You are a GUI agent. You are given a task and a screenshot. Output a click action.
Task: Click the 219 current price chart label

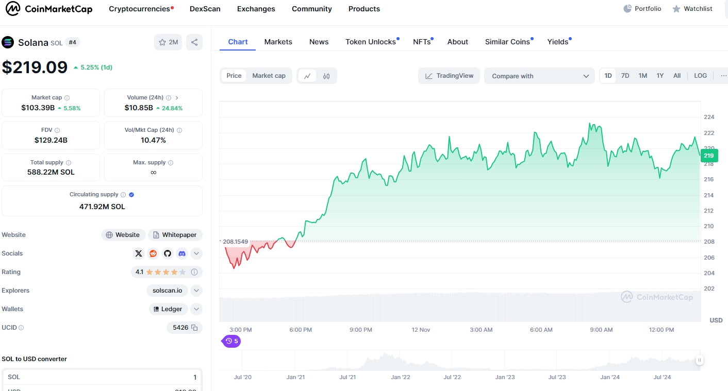click(x=709, y=156)
